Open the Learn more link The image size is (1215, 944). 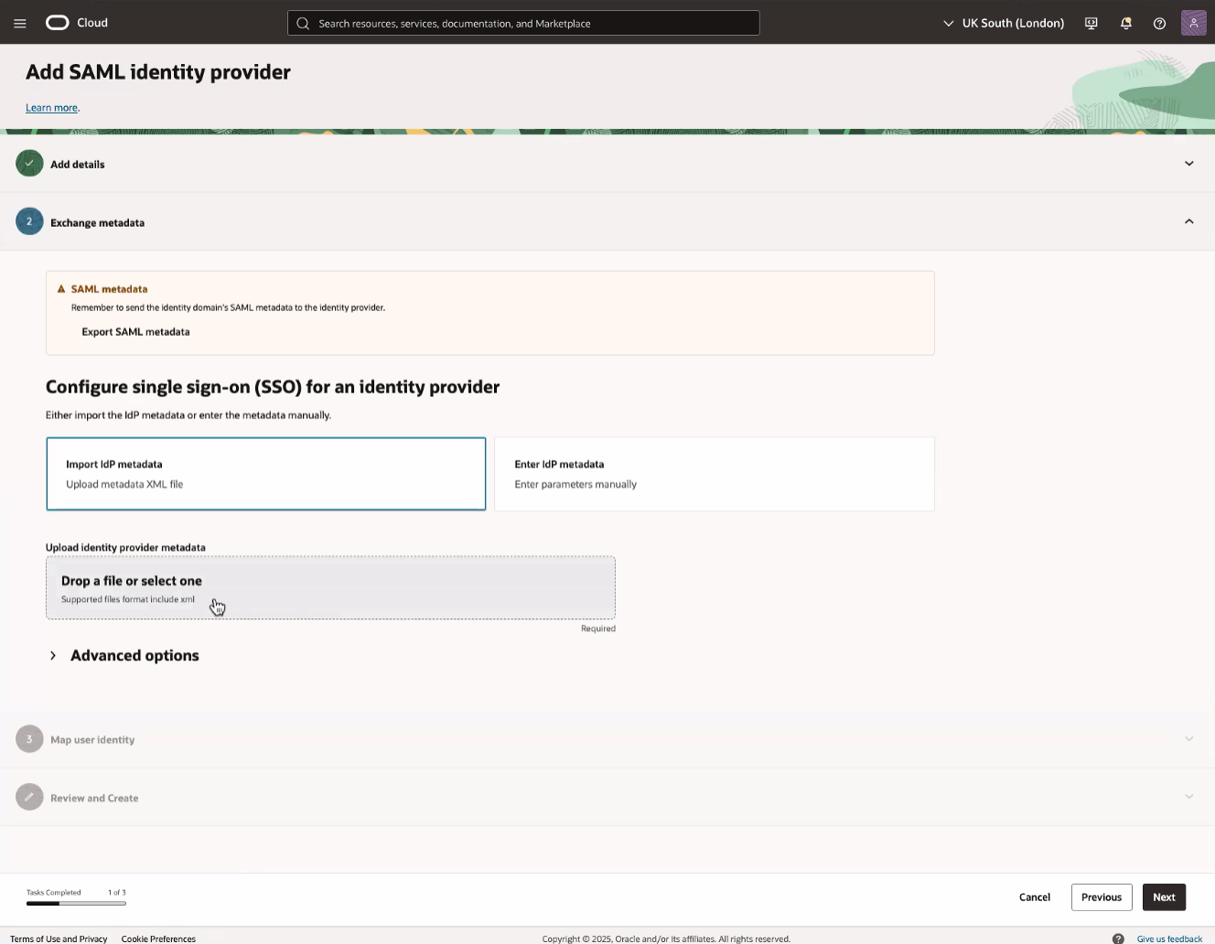pos(51,107)
